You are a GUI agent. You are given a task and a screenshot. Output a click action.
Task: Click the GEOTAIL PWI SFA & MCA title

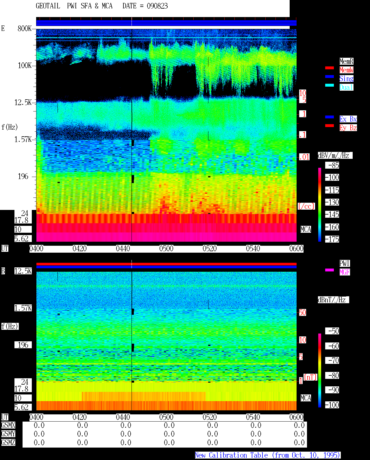click(74, 6)
